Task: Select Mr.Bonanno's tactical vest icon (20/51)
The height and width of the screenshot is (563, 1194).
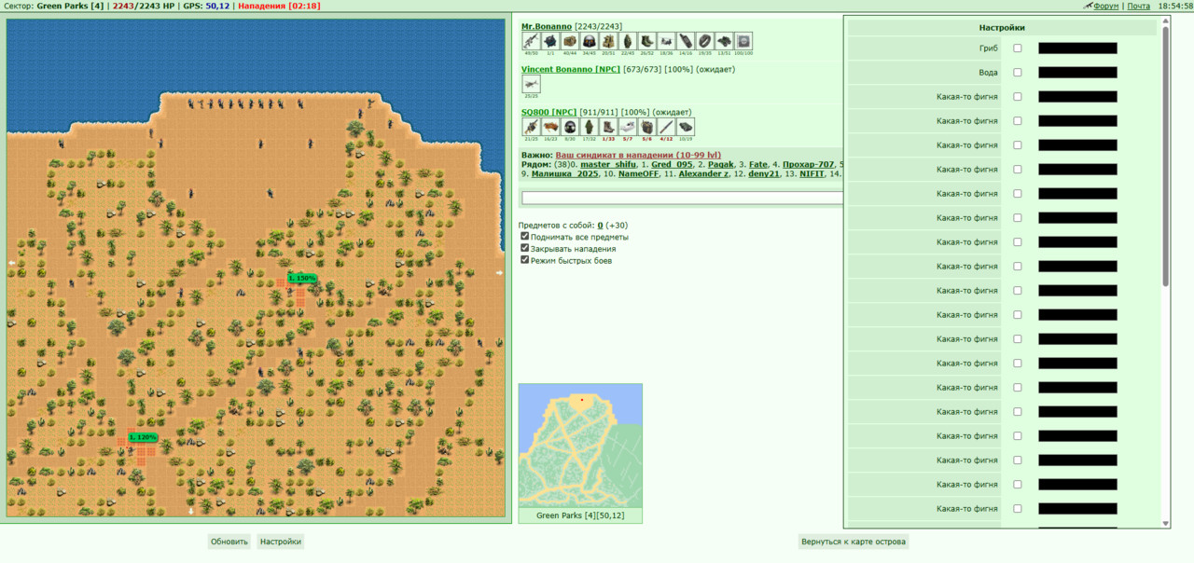Action: 608,41
